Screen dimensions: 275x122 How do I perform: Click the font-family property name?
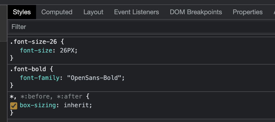(40, 78)
